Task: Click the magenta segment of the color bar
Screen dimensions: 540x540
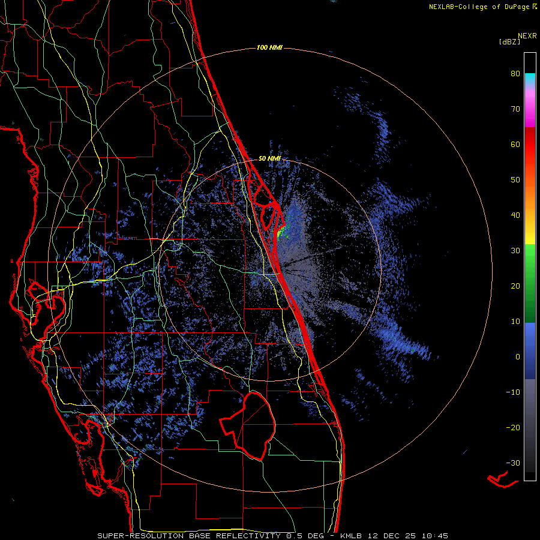Action: click(x=530, y=110)
